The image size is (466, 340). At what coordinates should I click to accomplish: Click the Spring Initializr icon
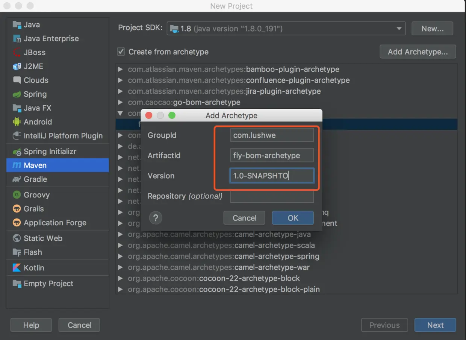point(17,152)
